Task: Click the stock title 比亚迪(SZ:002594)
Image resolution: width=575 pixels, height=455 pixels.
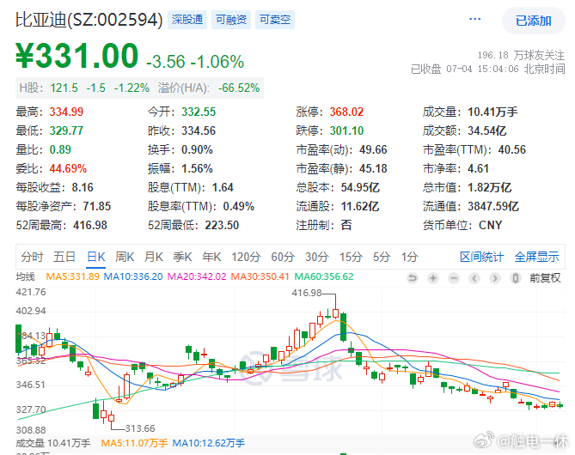Action: tap(89, 20)
